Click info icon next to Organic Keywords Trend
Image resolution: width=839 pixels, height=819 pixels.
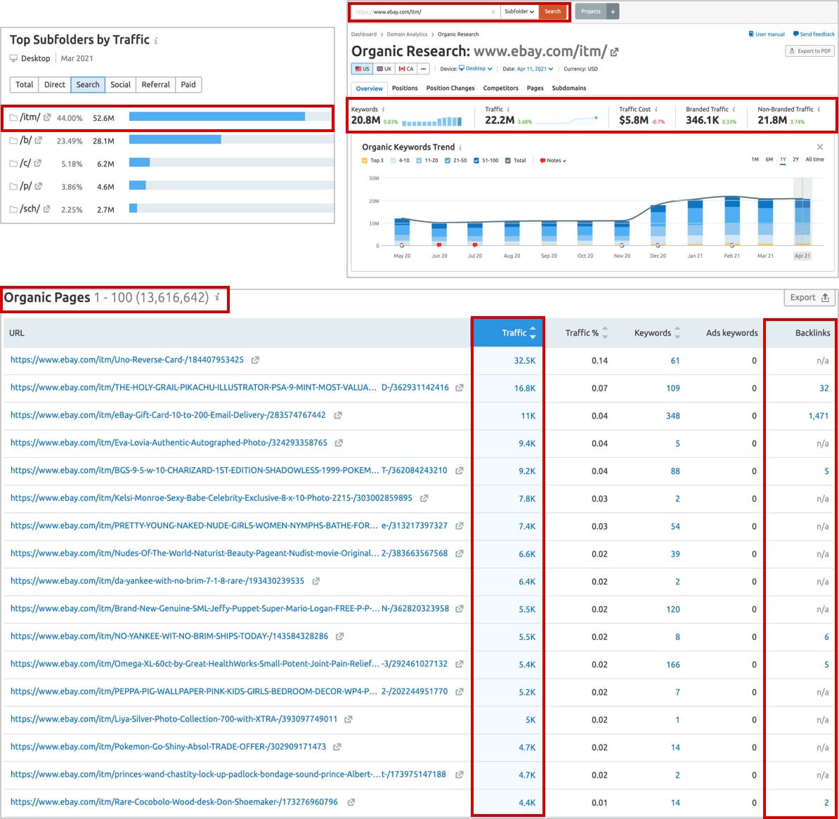coord(460,148)
